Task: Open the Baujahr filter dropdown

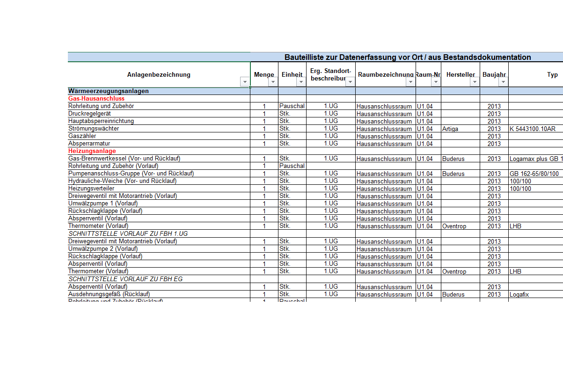Action: pos(503,82)
